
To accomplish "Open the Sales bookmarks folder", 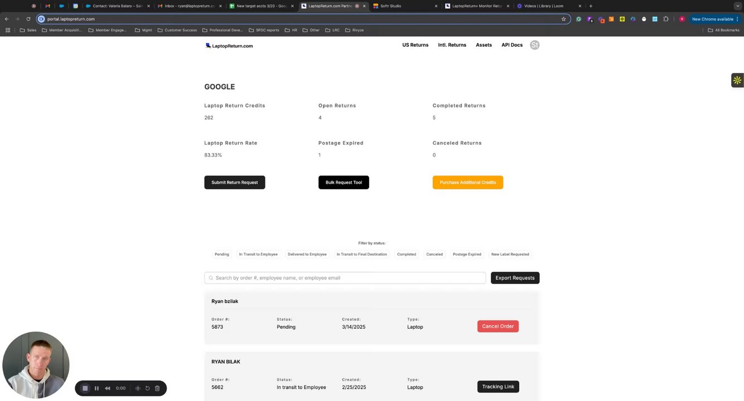I will point(28,30).
